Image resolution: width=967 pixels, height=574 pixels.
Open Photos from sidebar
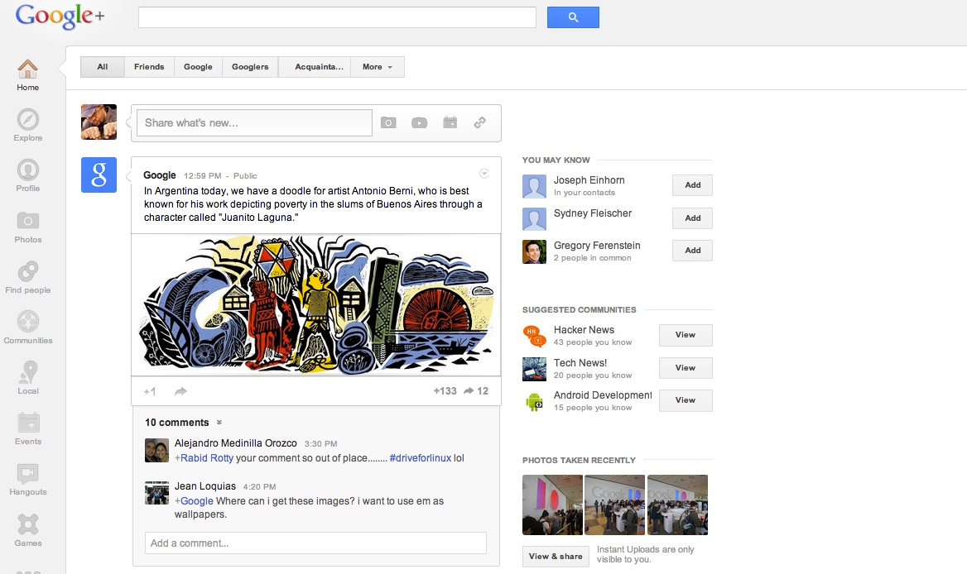28,227
